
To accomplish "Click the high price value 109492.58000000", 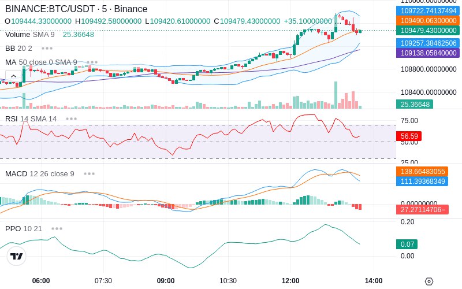I will [111, 21].
